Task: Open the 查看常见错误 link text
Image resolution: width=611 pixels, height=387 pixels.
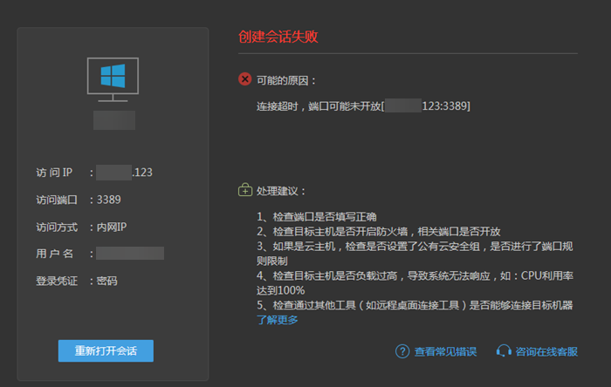Action: 445,352
